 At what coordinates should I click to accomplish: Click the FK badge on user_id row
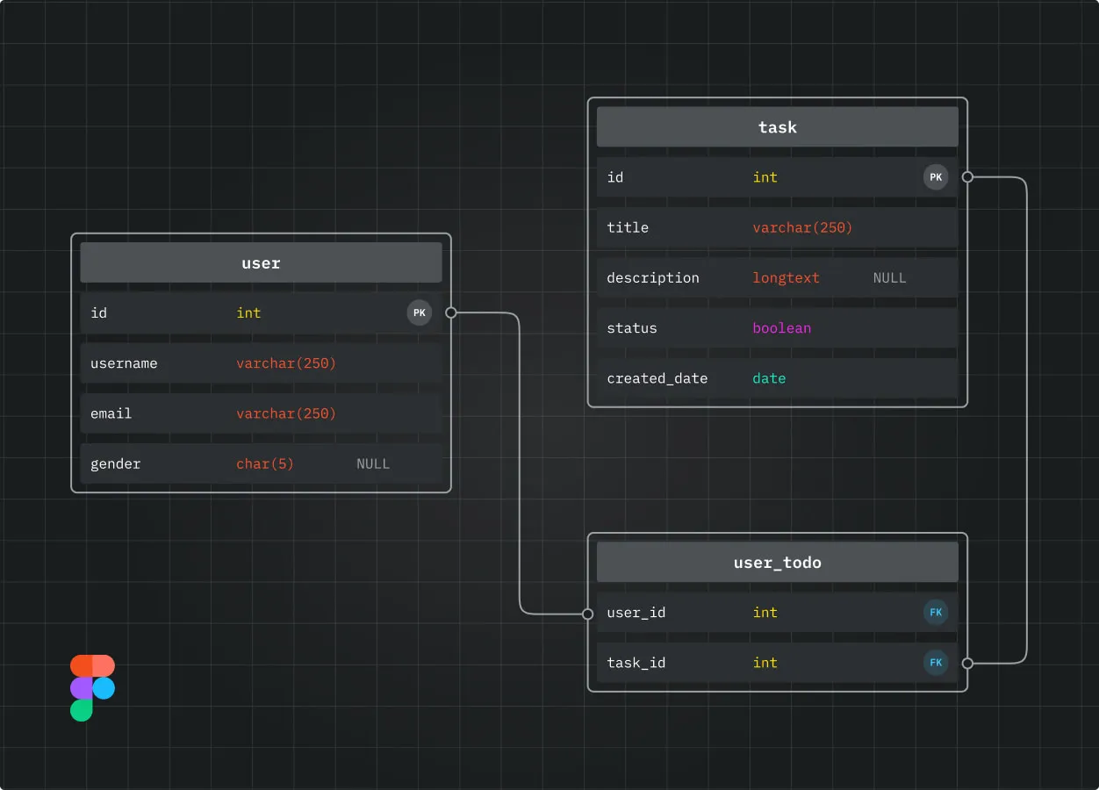coord(936,613)
